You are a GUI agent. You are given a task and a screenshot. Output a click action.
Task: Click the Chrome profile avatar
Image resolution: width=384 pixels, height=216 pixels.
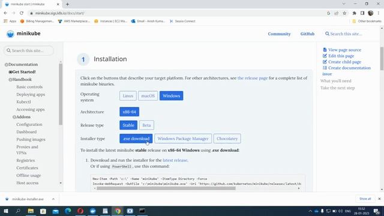[371, 13]
